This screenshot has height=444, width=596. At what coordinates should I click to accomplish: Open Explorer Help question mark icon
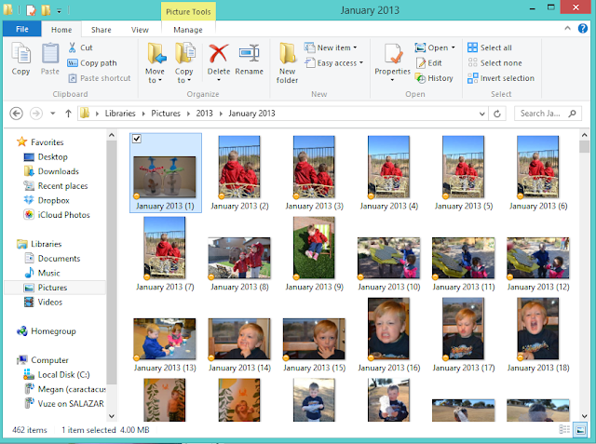[583, 29]
